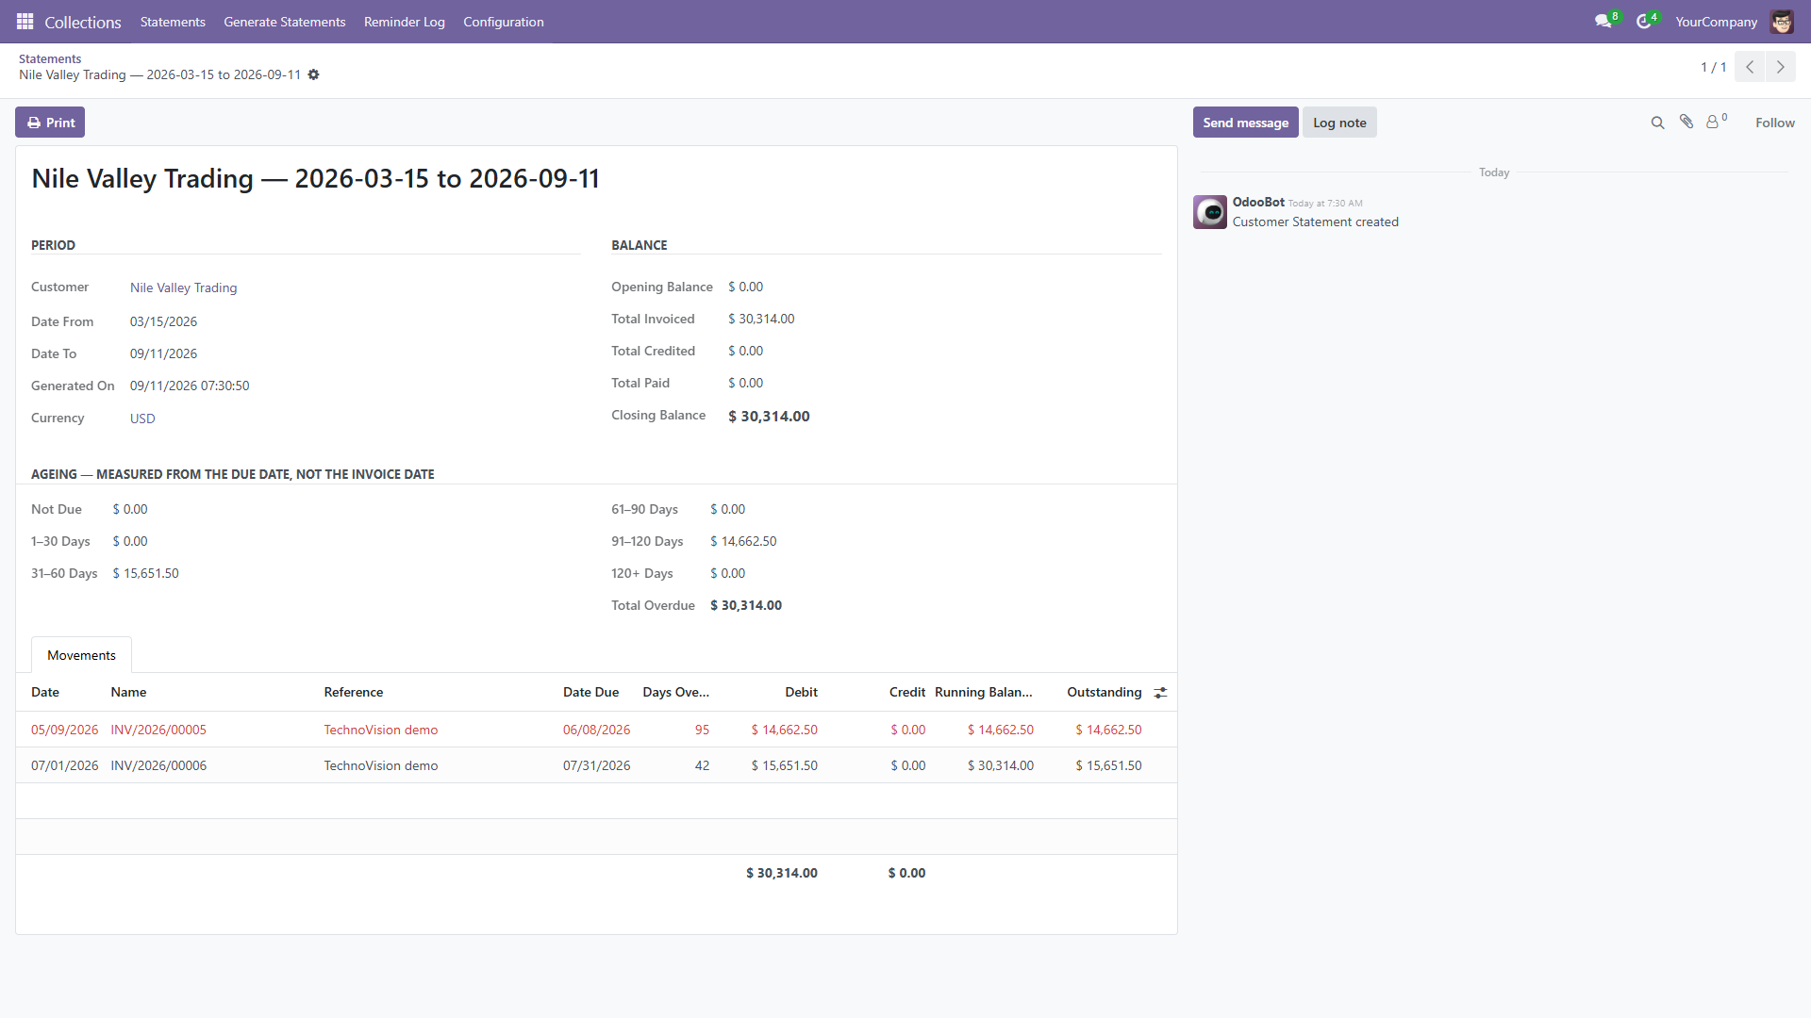Image resolution: width=1811 pixels, height=1018 pixels.
Task: Open the conversations messages icon
Action: (x=1603, y=21)
